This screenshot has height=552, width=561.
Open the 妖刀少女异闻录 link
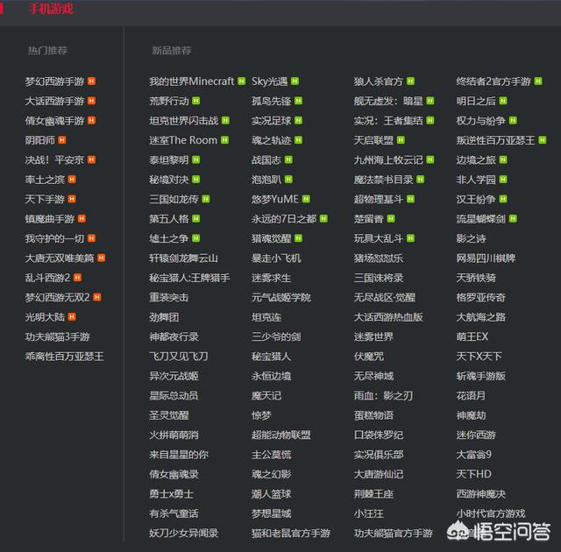pyautogui.click(x=183, y=533)
